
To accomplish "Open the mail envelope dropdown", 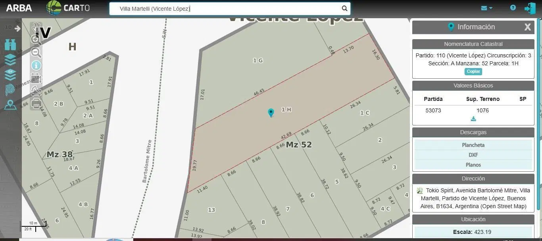I will coord(486,8).
